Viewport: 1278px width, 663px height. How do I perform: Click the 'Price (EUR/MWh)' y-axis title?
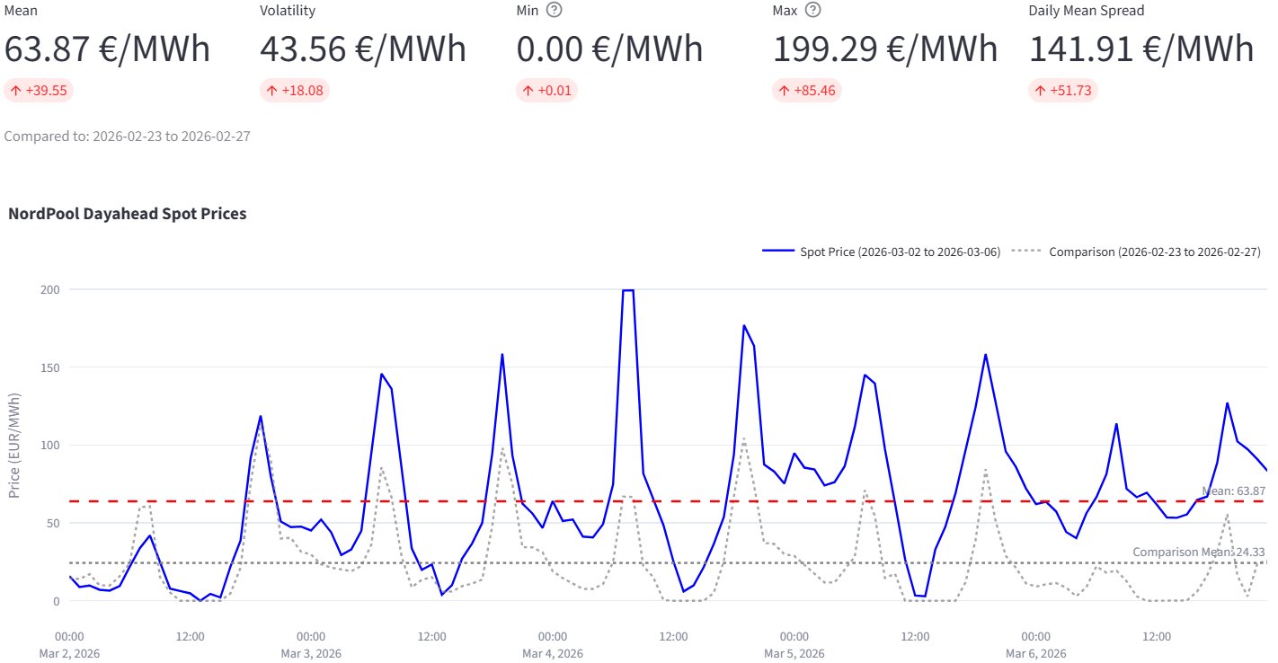pyautogui.click(x=13, y=446)
